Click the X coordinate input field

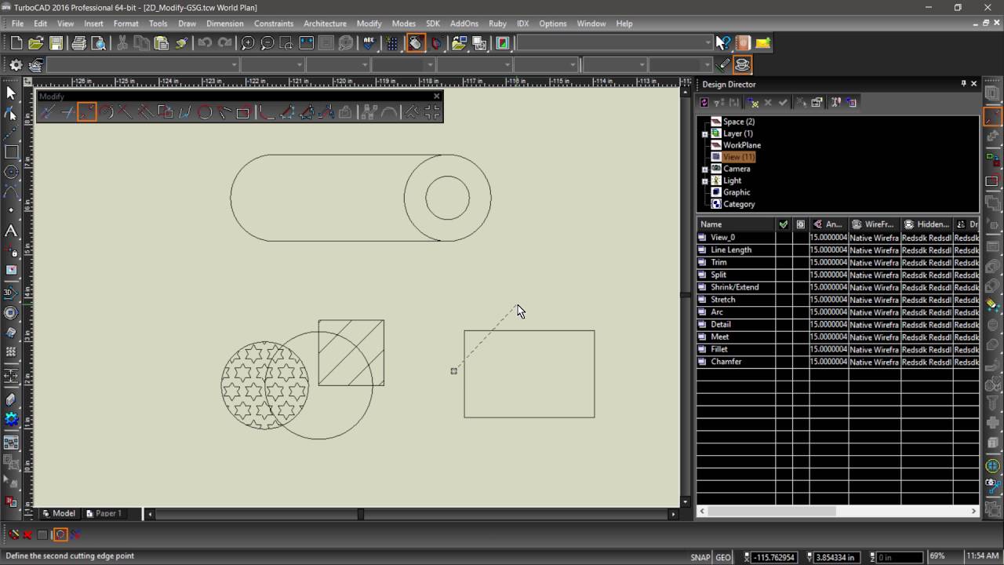coord(774,557)
